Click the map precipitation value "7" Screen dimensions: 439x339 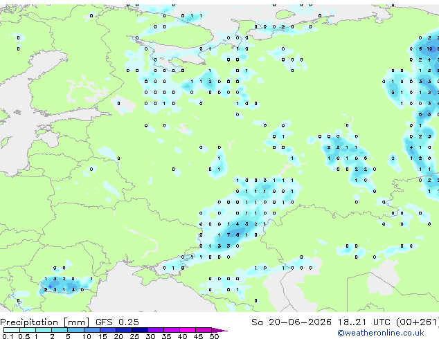(229, 235)
